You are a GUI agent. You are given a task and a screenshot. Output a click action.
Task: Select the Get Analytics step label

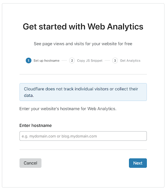[130, 60]
